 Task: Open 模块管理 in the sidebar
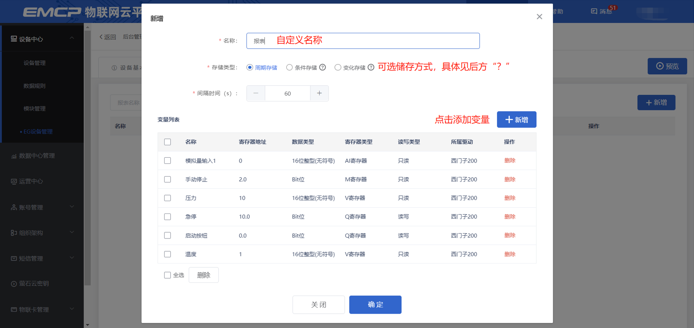[x=35, y=108]
